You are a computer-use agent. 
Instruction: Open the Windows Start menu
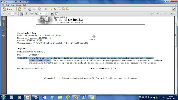tap(3, 97)
